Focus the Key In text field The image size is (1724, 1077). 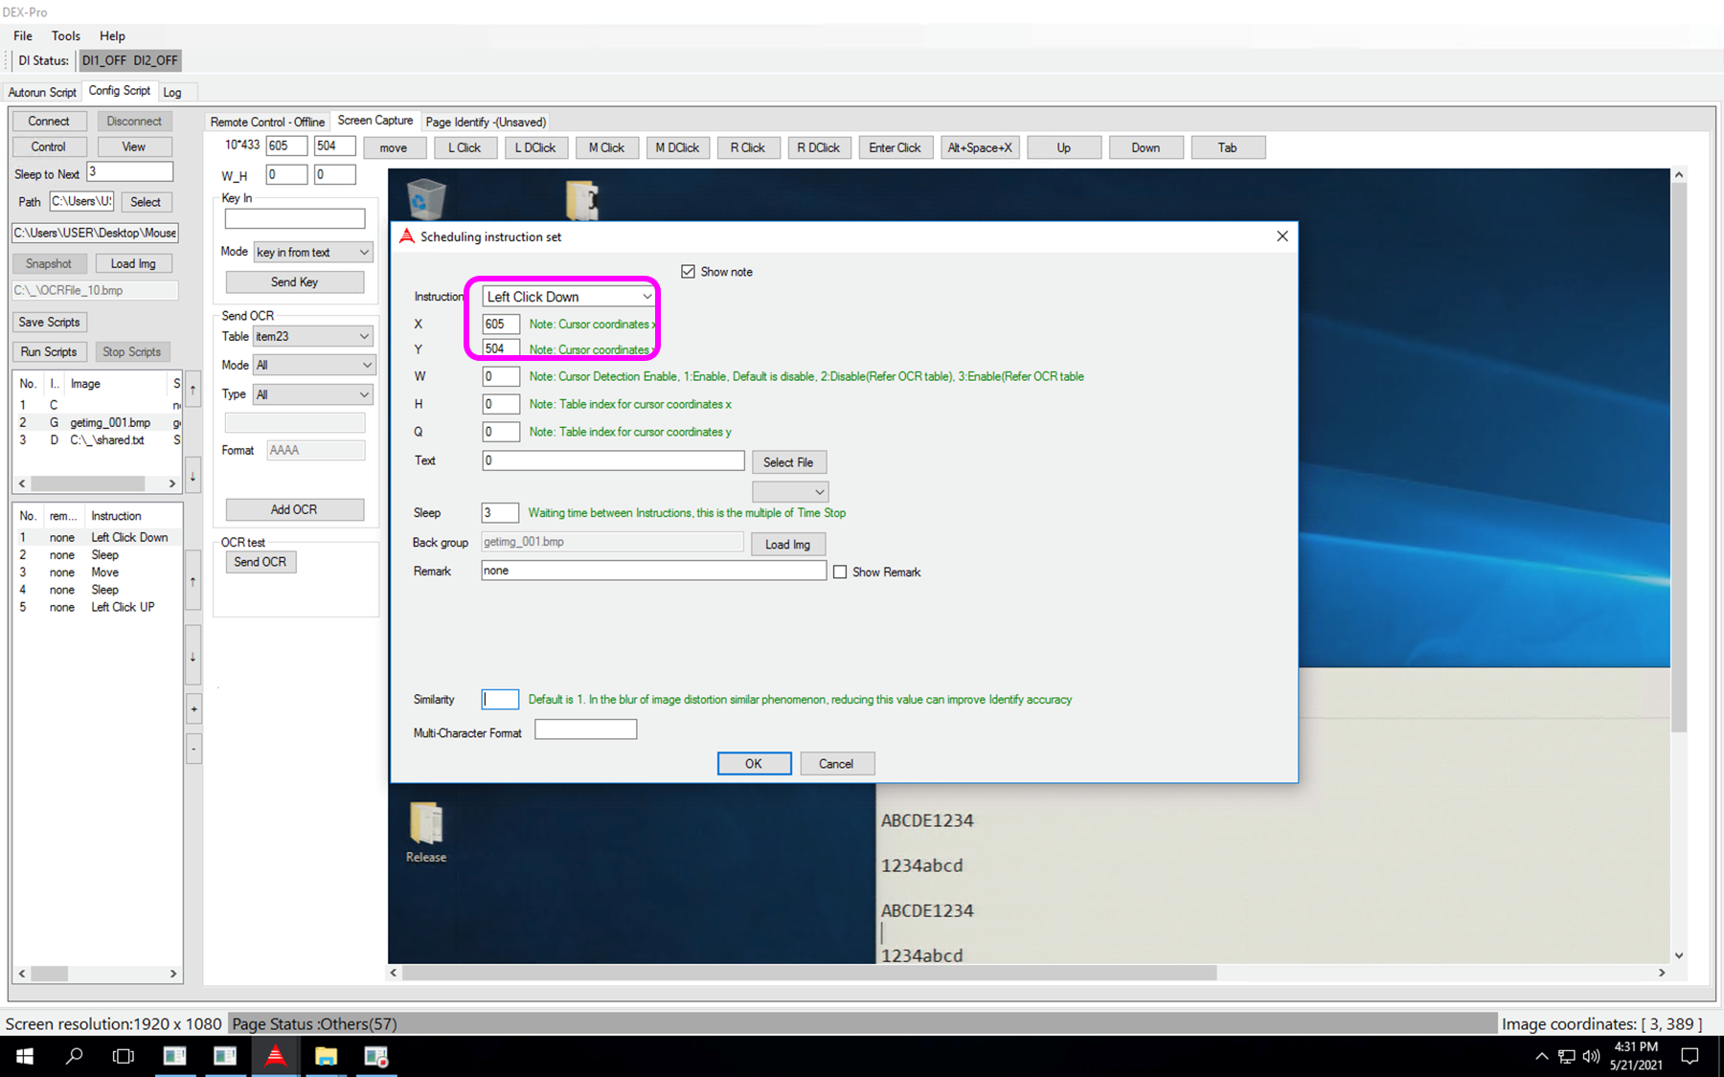pos(295,218)
